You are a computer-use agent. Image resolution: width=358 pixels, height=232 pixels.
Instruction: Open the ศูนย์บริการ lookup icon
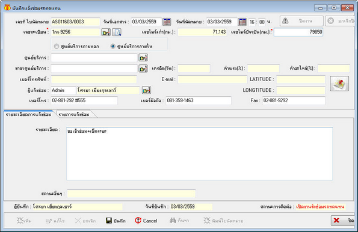click(x=143, y=58)
